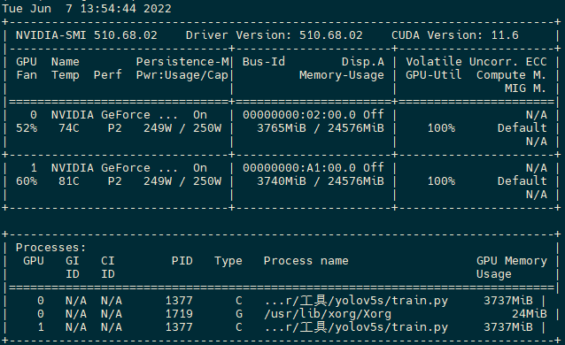Viewport: 565px width, 345px height.
Task: Click the type G entry for Xorg
Action: pyautogui.click(x=239, y=314)
